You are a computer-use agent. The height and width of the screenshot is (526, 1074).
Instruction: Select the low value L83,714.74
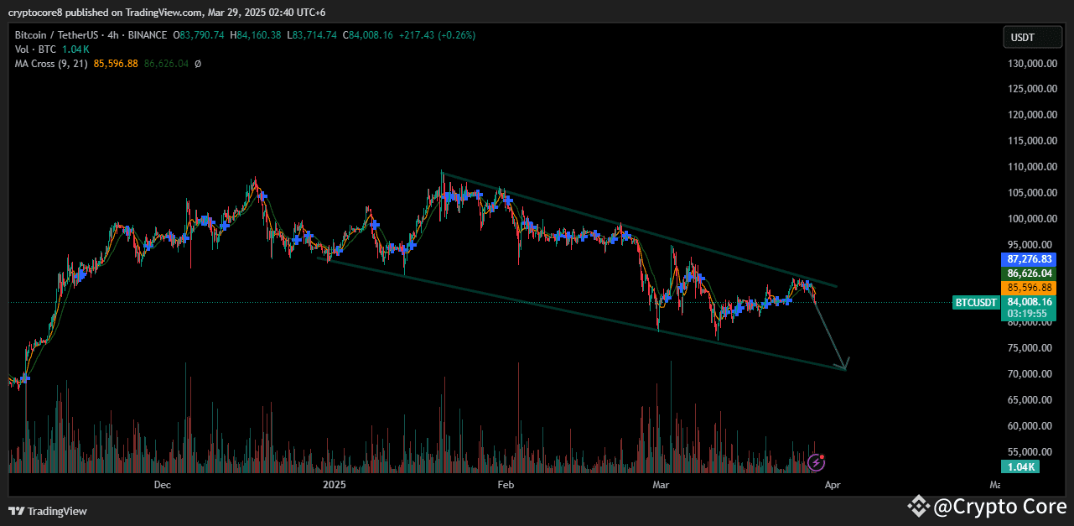click(312, 35)
